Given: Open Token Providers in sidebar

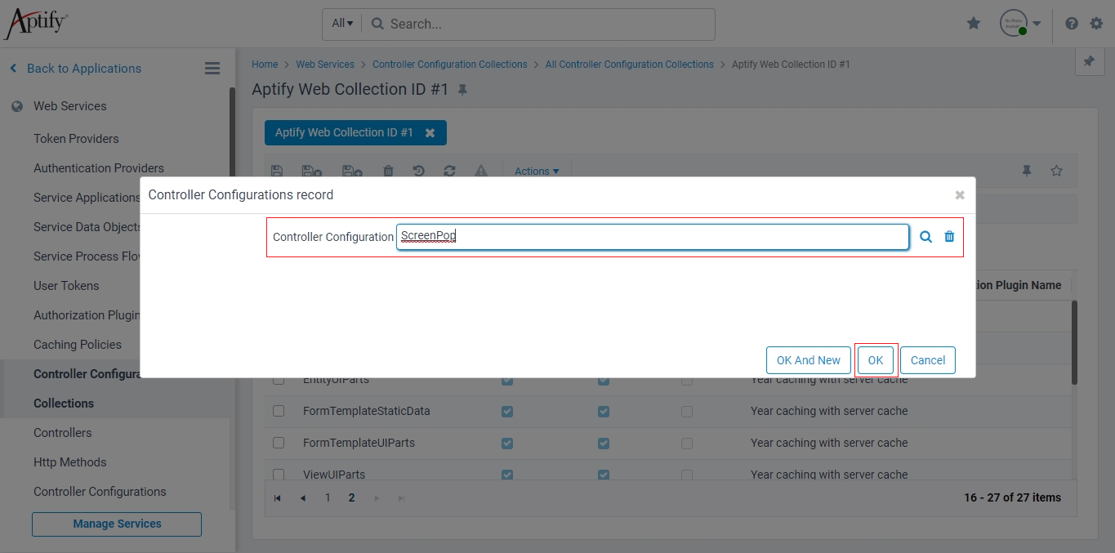Looking at the screenshot, I should coord(76,139).
